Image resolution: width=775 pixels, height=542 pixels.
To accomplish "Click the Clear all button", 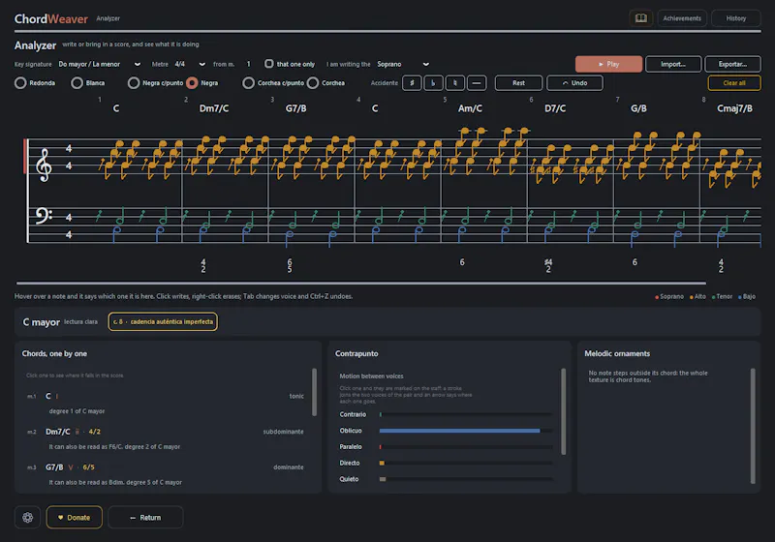I will (734, 83).
